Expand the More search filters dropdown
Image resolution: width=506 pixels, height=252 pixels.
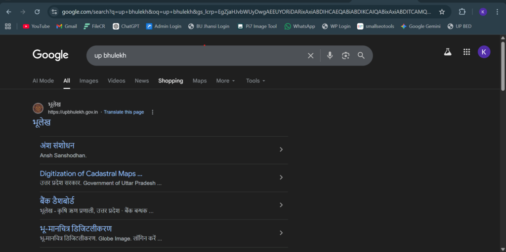pyautogui.click(x=225, y=81)
